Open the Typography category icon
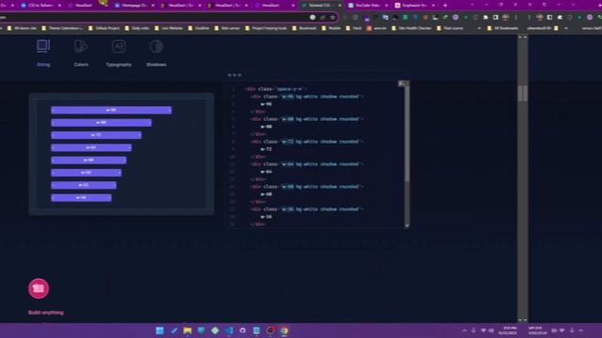 [119, 46]
